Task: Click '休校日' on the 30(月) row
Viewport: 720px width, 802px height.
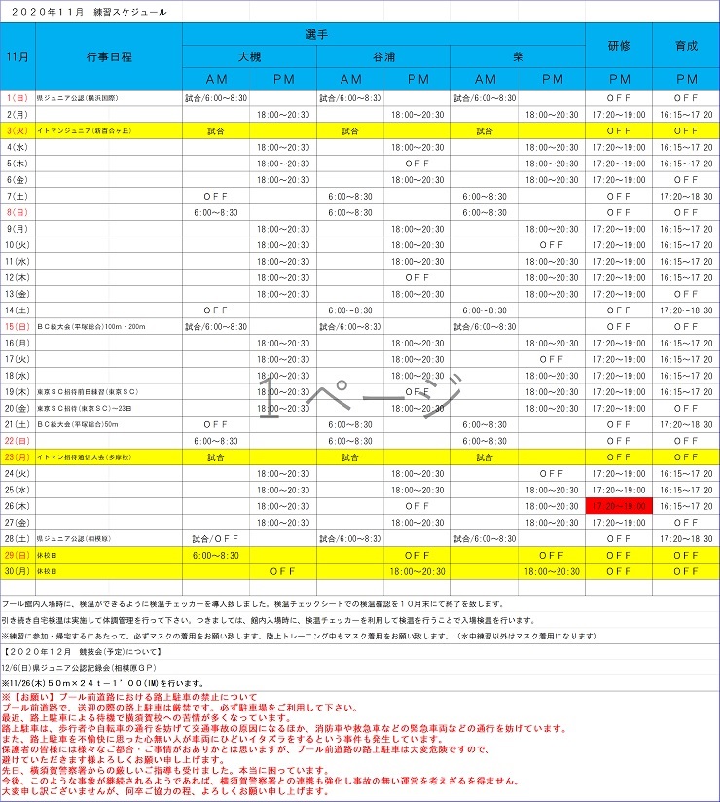Action: coord(47,571)
